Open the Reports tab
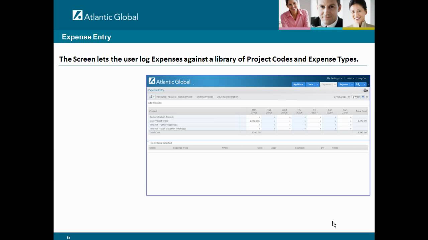 pos(344,84)
